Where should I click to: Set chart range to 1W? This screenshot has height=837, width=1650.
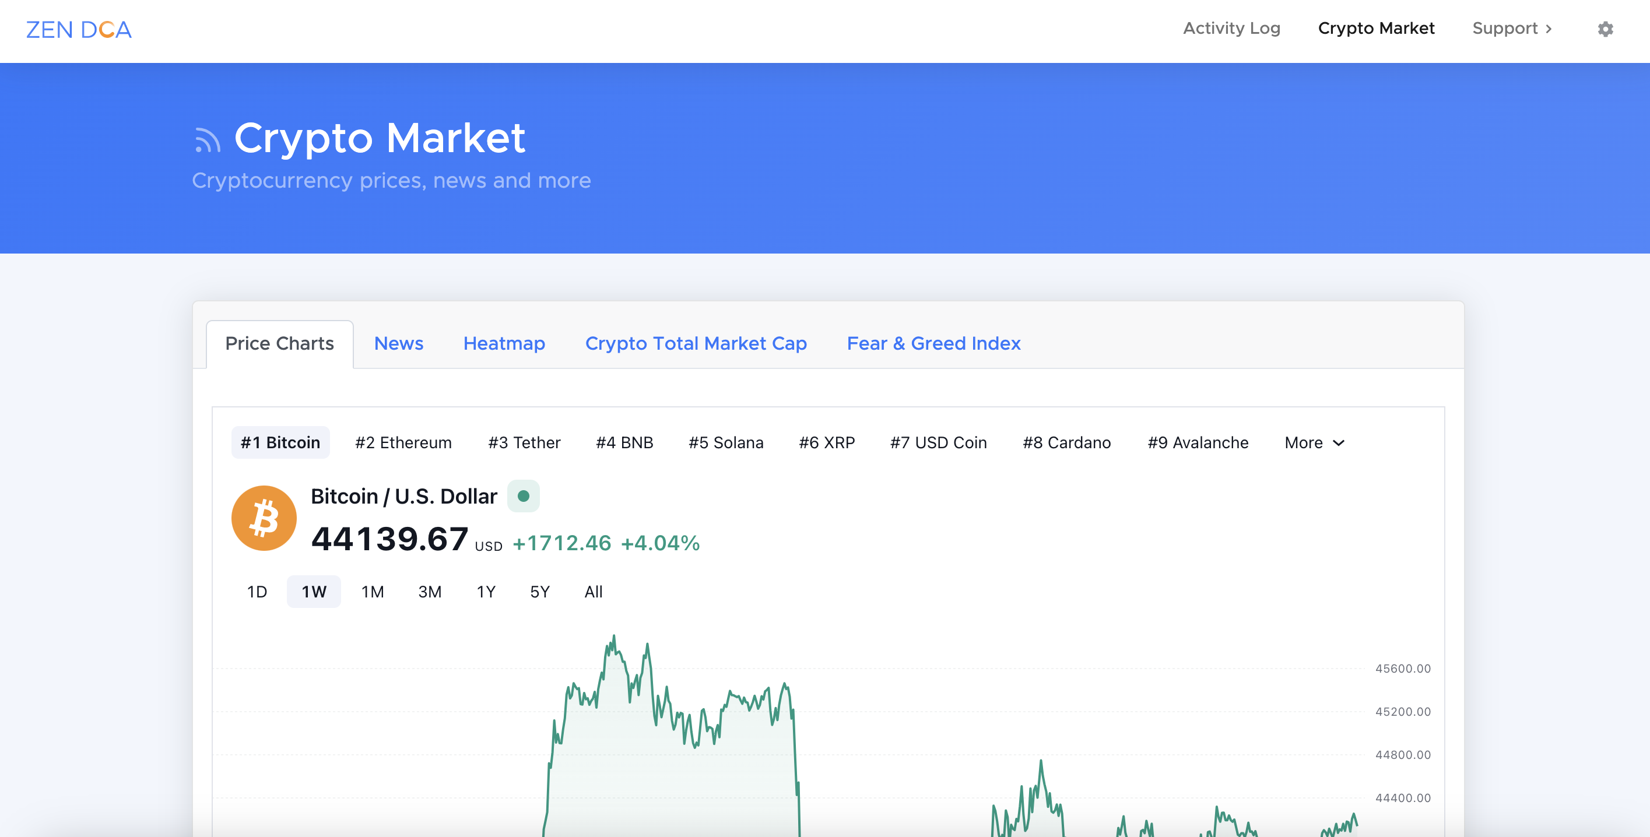[x=314, y=592]
